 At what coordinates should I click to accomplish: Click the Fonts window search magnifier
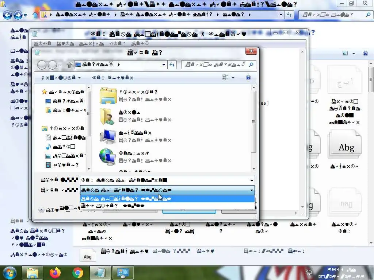(368, 15)
